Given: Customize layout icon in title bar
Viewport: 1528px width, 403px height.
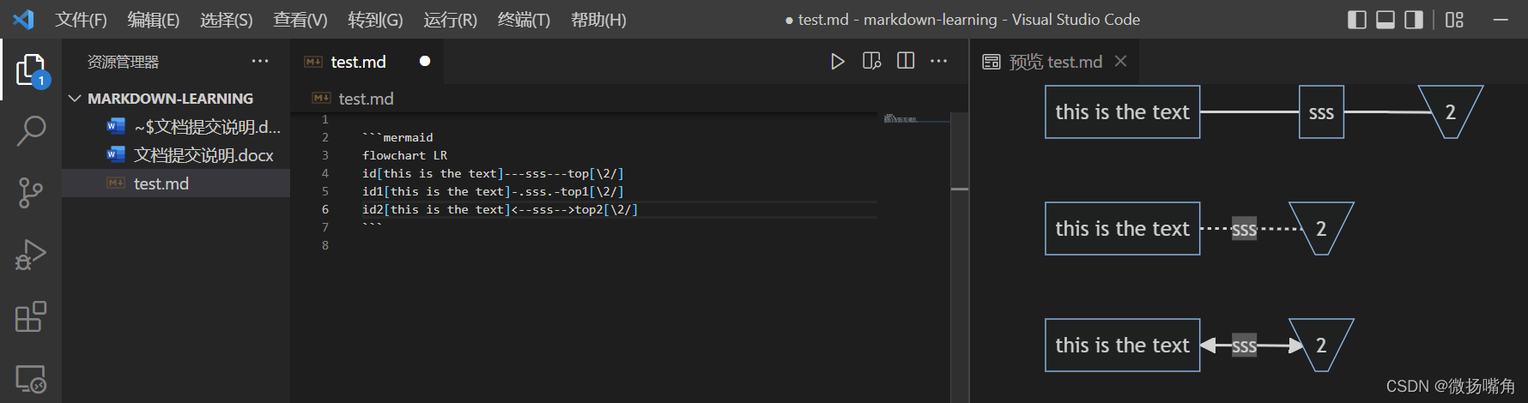Looking at the screenshot, I should (x=1454, y=19).
